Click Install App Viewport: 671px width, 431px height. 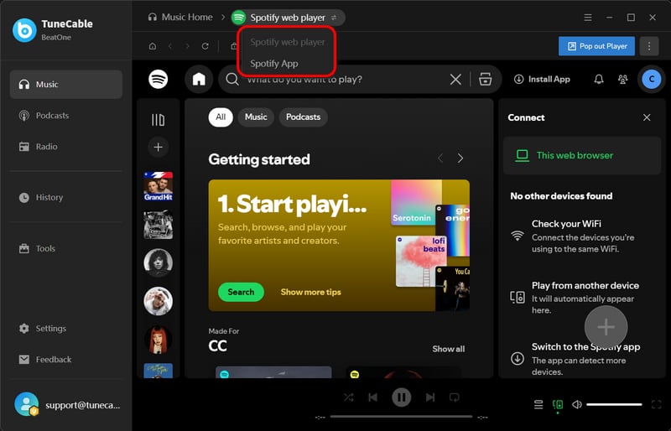click(542, 79)
